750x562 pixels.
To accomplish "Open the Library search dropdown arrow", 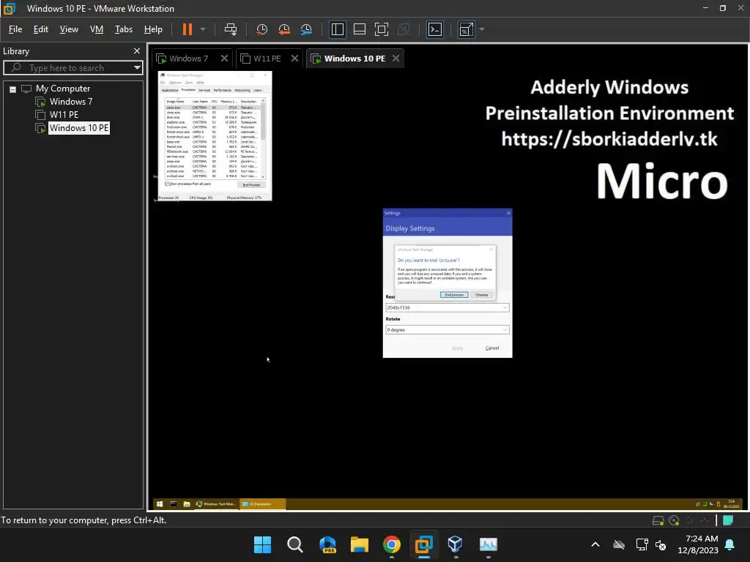I will coord(137,68).
